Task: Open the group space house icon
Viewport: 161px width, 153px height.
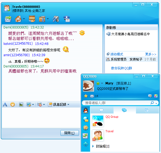Action: [18, 19]
